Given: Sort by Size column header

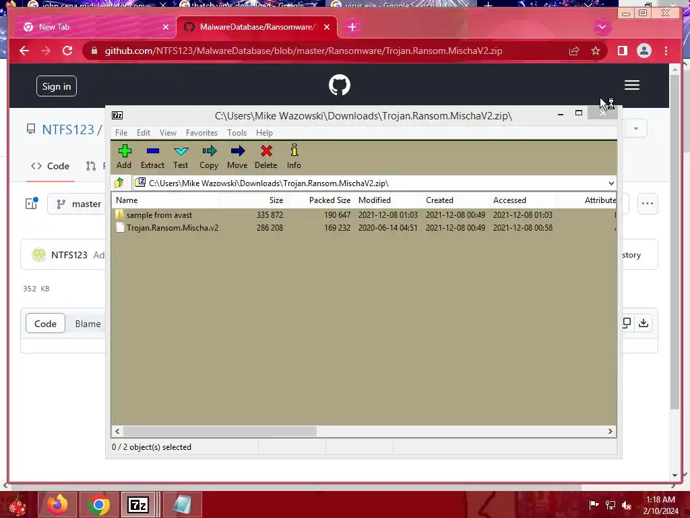Looking at the screenshot, I should [x=253, y=200].
